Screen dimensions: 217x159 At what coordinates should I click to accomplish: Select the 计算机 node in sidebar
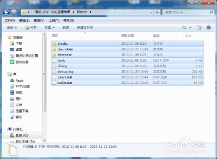click(x=15, y=129)
